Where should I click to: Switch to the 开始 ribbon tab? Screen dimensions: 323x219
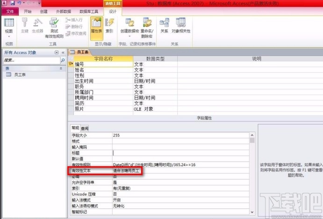(28, 12)
